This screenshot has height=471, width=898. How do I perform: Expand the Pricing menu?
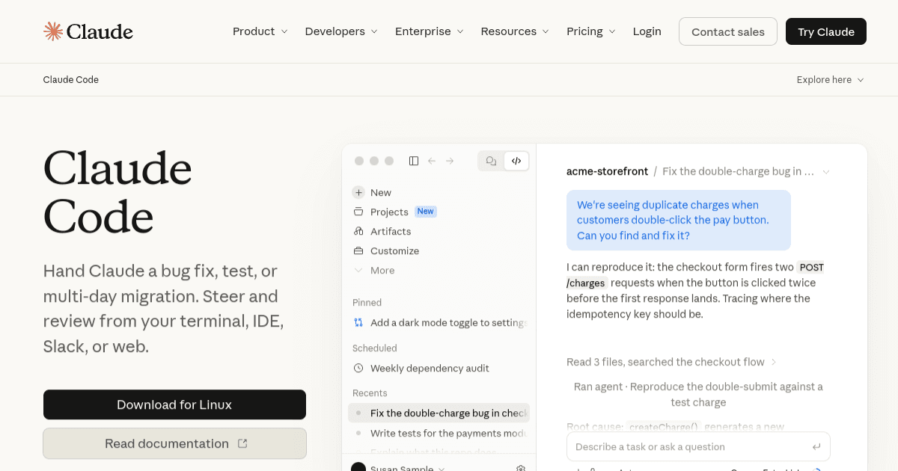click(x=591, y=31)
